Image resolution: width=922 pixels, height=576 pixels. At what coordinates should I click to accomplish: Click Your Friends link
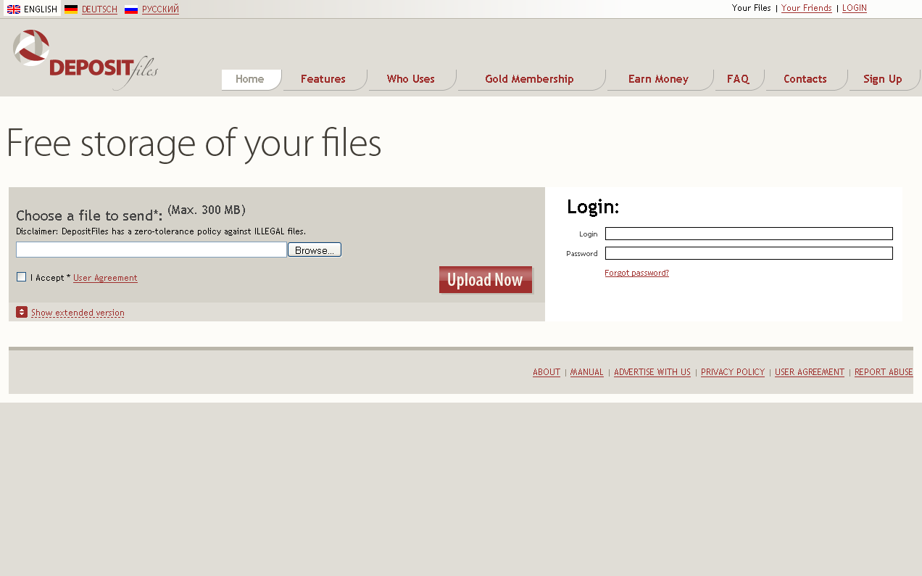(x=806, y=8)
